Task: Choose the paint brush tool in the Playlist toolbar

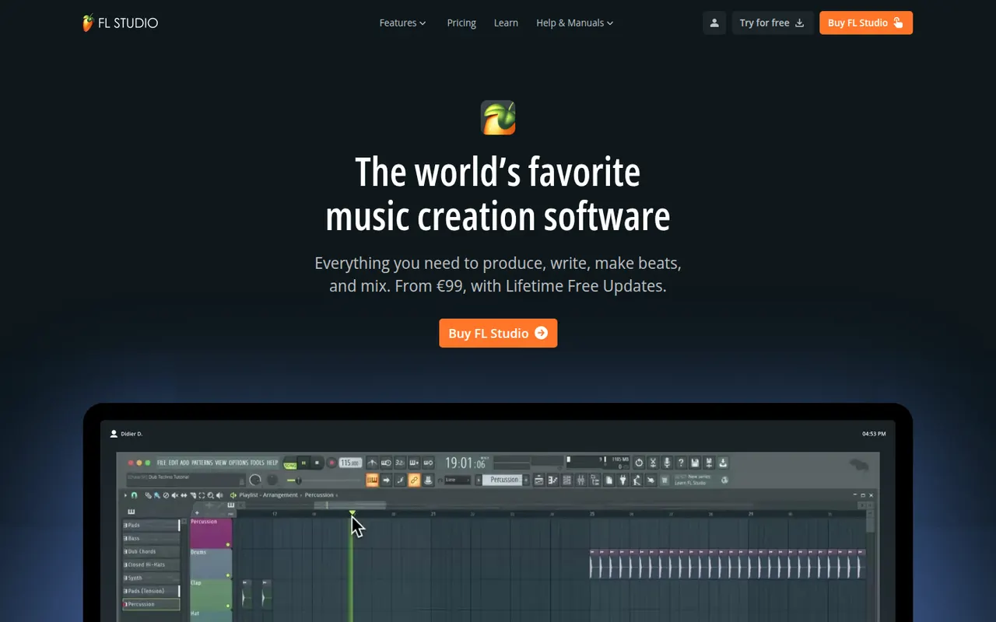Action: (x=157, y=495)
